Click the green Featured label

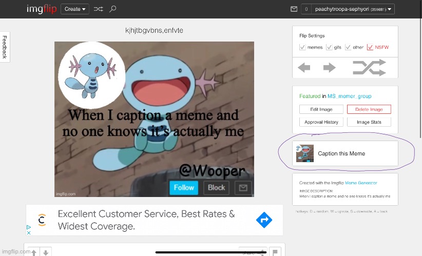(x=310, y=96)
